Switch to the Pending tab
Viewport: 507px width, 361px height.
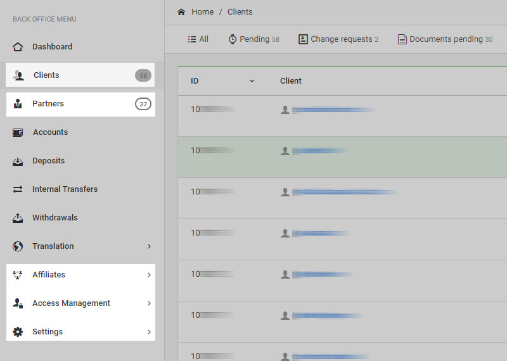(x=254, y=39)
